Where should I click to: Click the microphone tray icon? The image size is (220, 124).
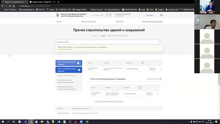click(191, 122)
